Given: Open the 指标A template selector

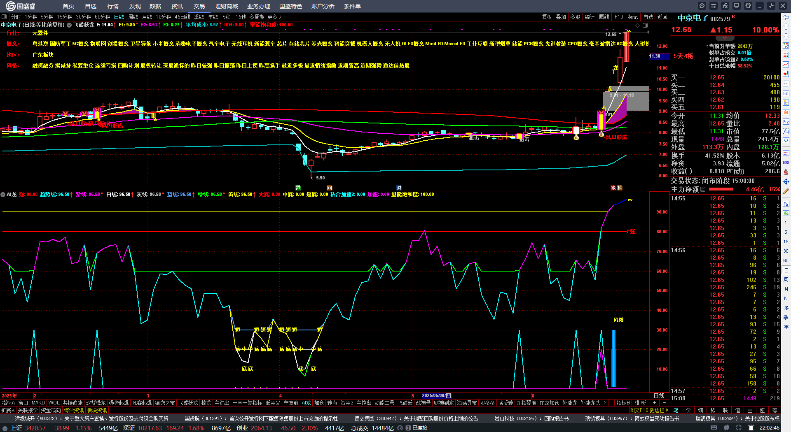Looking at the screenshot, I should 8,403.
